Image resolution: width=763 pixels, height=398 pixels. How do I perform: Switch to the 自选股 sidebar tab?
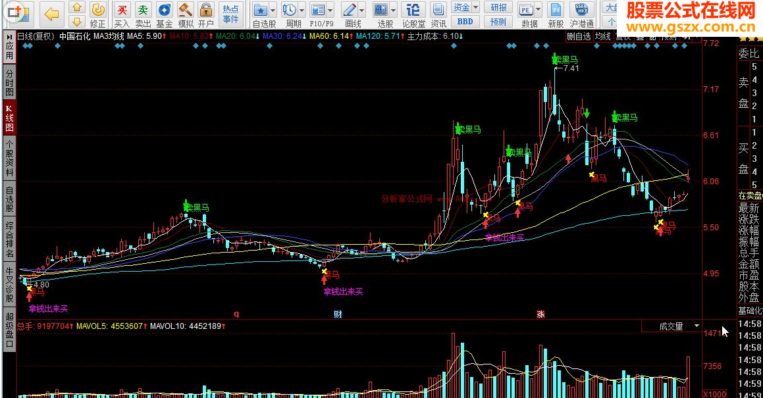tap(9, 199)
